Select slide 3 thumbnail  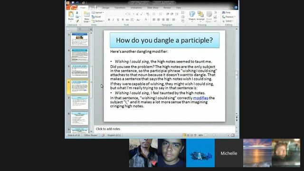79,39
